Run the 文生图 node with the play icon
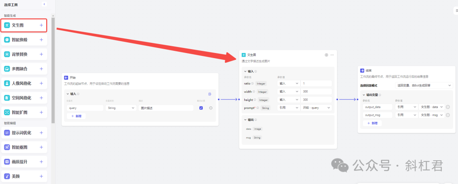Screen dimensions: 458x184 point(326,55)
